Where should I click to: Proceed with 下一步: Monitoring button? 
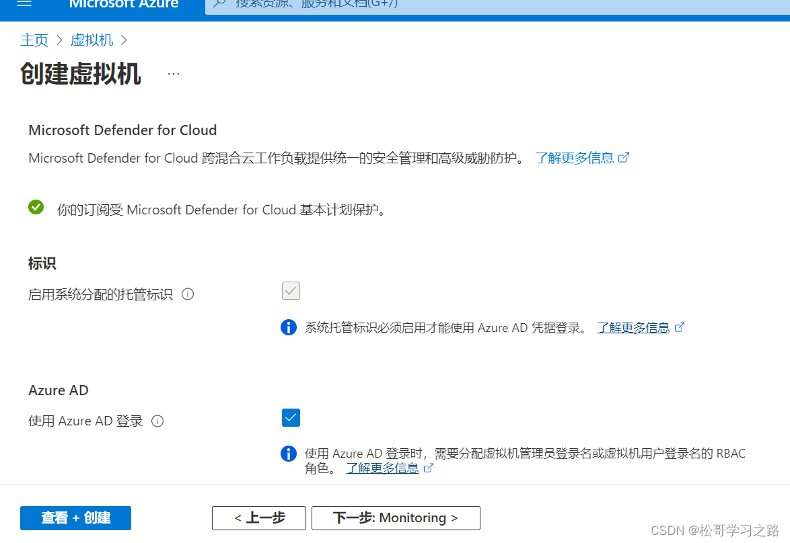[x=396, y=518]
